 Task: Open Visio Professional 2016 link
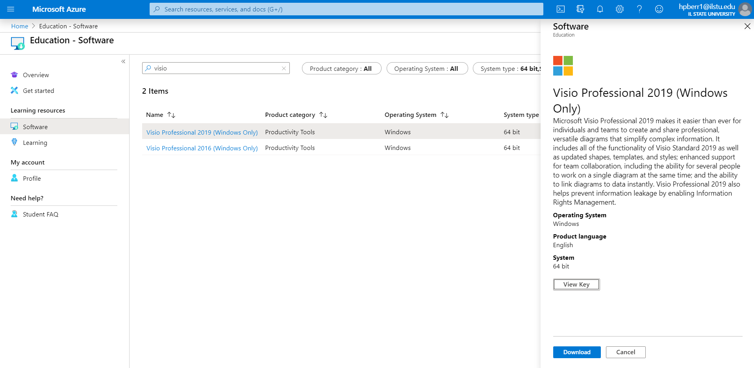click(x=202, y=148)
